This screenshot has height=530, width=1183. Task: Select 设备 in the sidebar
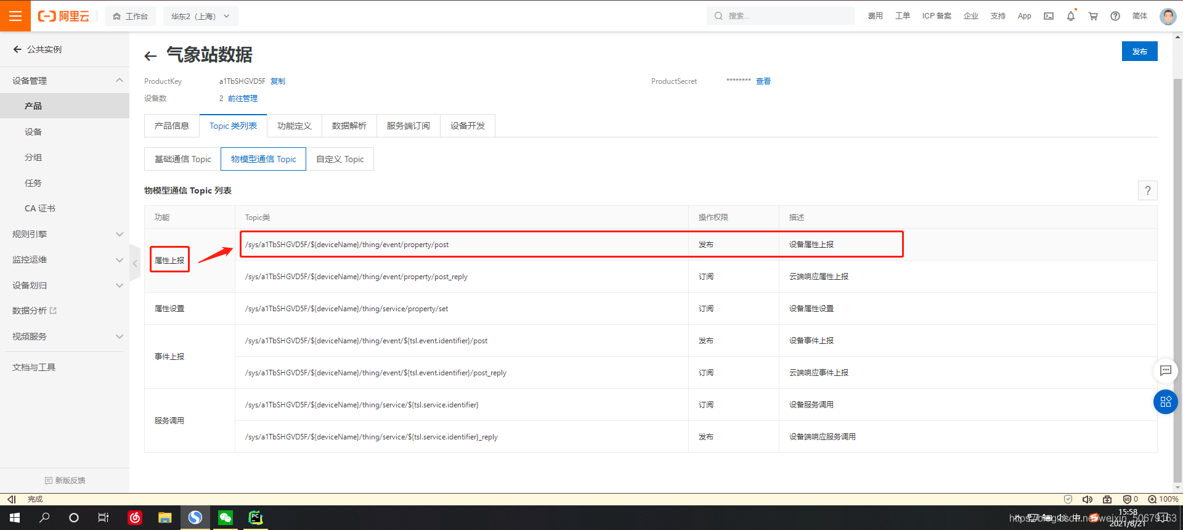(x=65, y=132)
